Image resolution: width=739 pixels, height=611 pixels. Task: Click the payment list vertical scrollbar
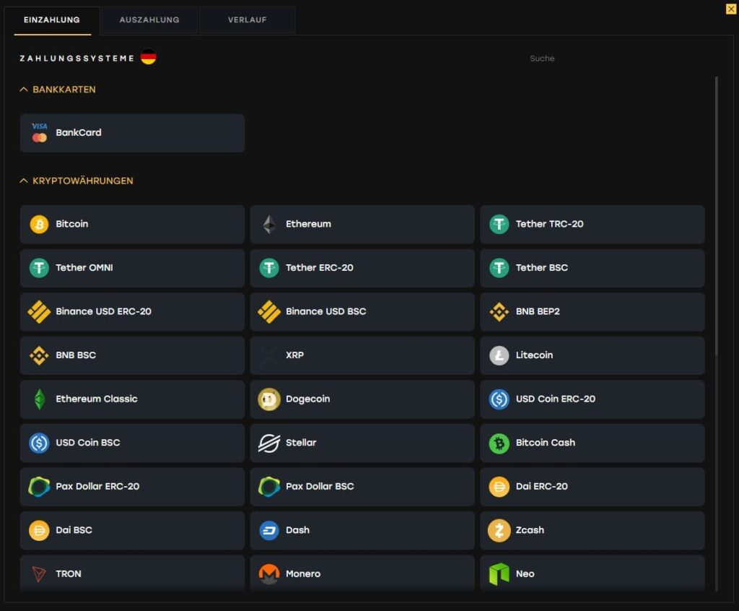(716, 217)
